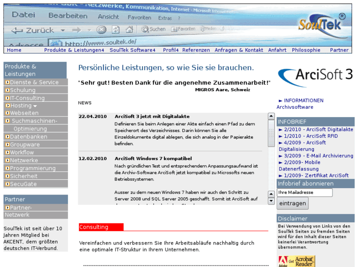Go to Referenzen page
Screen dimensions: 356x267
click(x=196, y=50)
